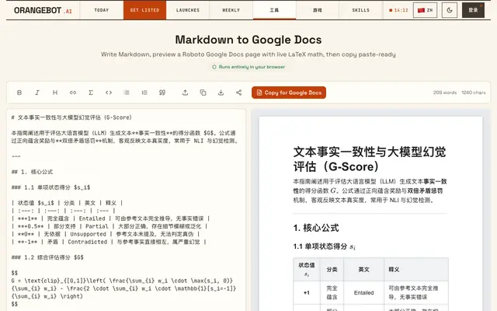Click the Entailed cell in preview table
The image size is (497, 311).
pos(364,292)
